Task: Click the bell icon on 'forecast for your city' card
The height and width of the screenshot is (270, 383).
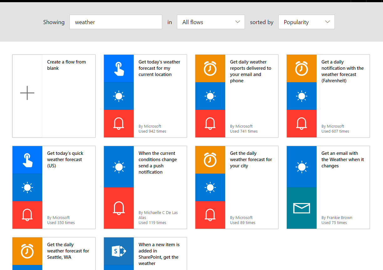Action: [x=210, y=215]
